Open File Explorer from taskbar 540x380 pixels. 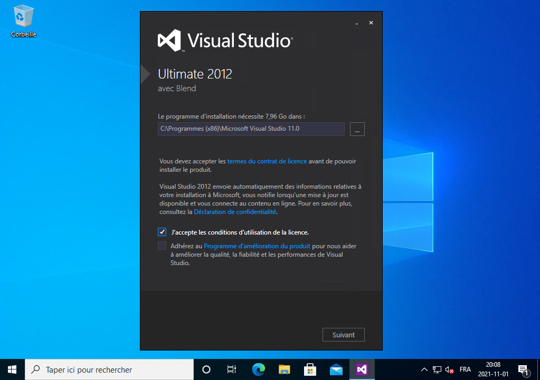pyautogui.click(x=285, y=369)
